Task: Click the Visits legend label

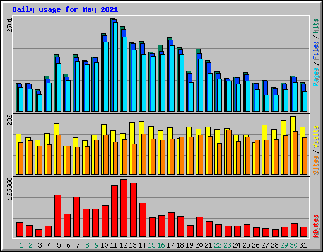Action: tap(316, 137)
